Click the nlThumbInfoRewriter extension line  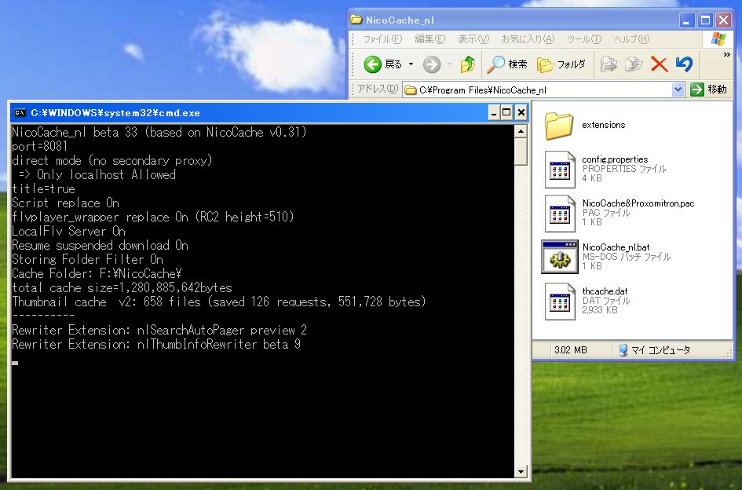(156, 344)
